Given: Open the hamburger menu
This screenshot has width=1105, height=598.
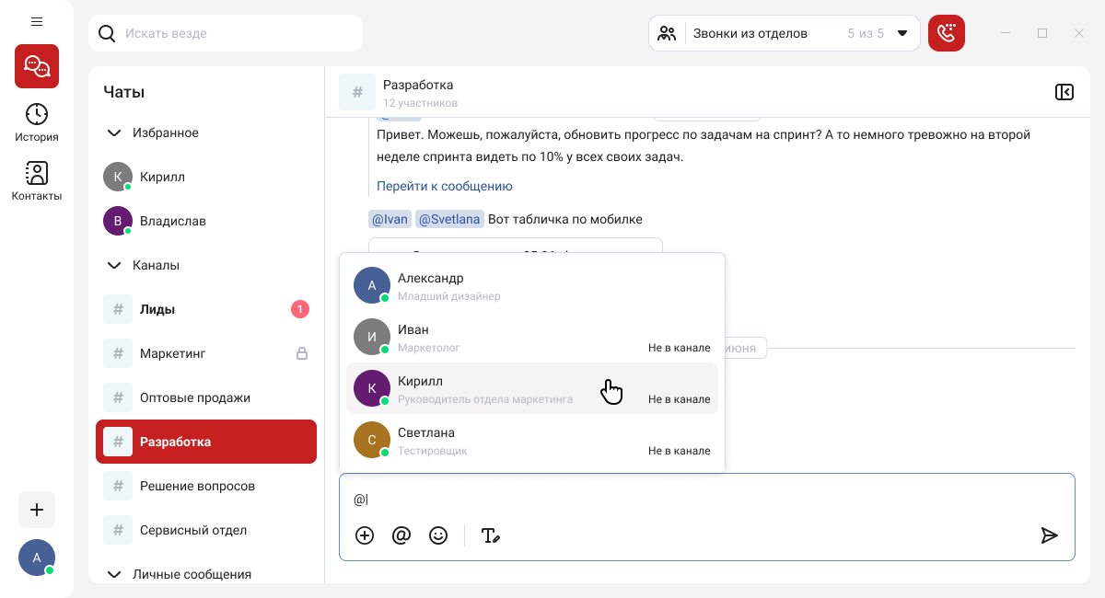Looking at the screenshot, I should [37, 21].
